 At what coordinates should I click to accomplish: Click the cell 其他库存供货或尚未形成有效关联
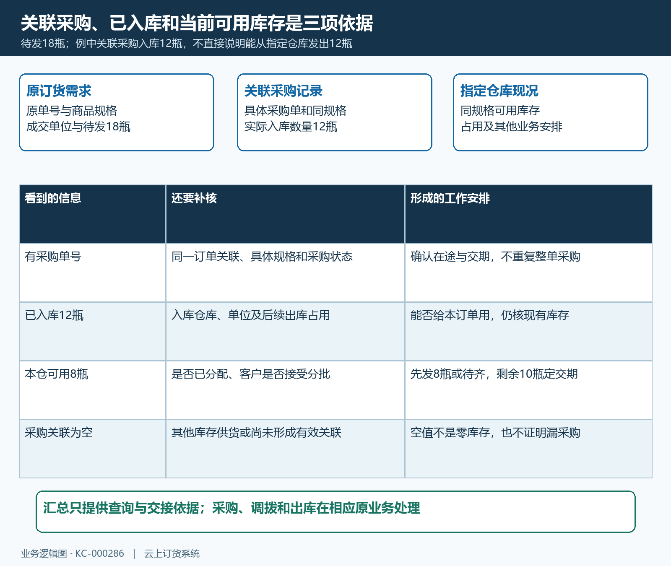285,449
